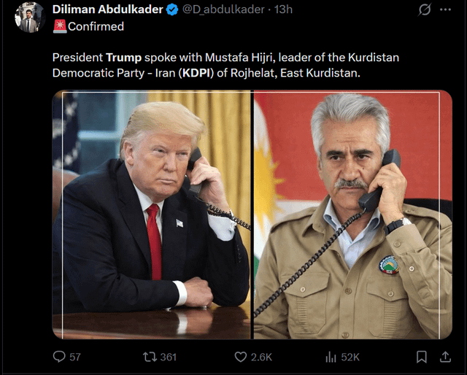Expand the three-dot more options menu
The image size is (467, 375).
[445, 9]
